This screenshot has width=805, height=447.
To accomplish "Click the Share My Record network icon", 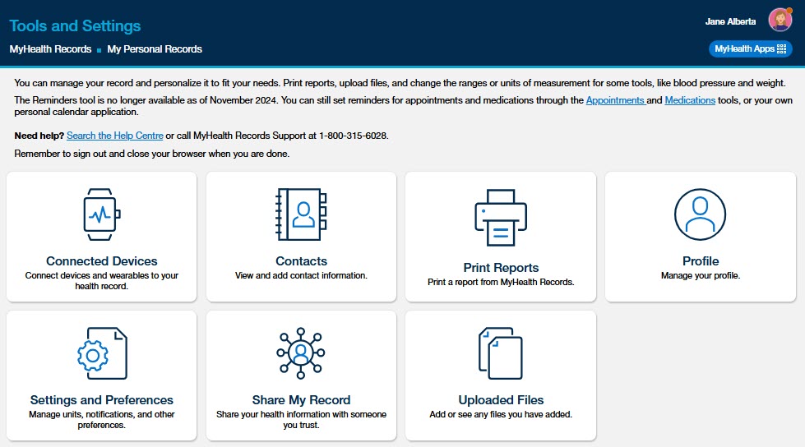I will coord(301,353).
